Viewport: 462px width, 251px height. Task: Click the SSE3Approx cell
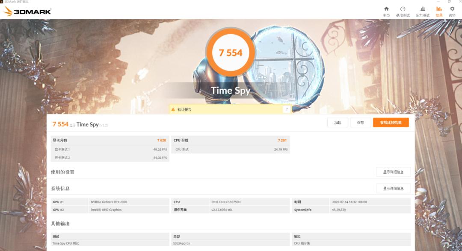click(x=181, y=243)
